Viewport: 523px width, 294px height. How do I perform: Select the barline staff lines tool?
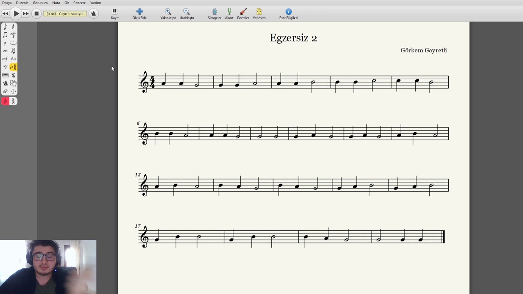[5, 75]
